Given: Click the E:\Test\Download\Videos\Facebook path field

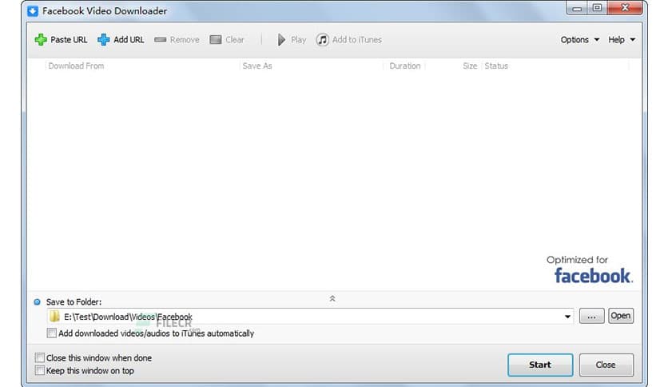Looking at the screenshot, I should 310,317.
